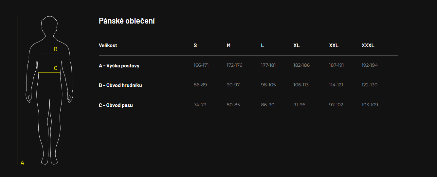Select the M size column header
This screenshot has width=437, height=177.
point(228,45)
